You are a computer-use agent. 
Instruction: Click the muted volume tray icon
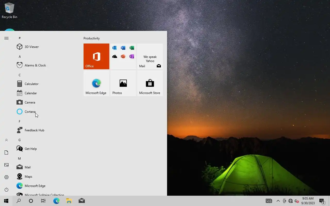point(296,201)
